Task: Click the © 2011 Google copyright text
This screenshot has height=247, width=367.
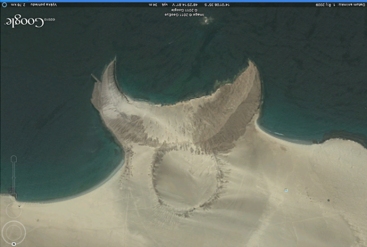Action: (x=184, y=10)
